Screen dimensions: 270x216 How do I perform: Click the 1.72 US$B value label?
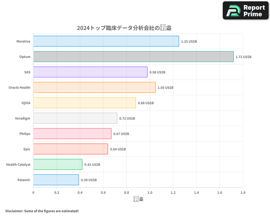click(243, 57)
